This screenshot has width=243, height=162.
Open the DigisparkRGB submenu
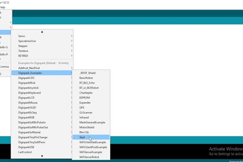[42, 118]
